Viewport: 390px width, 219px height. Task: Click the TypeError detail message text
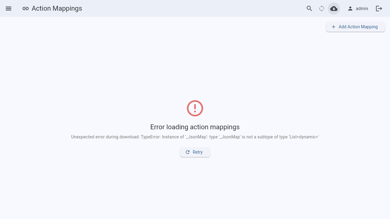pos(195,137)
